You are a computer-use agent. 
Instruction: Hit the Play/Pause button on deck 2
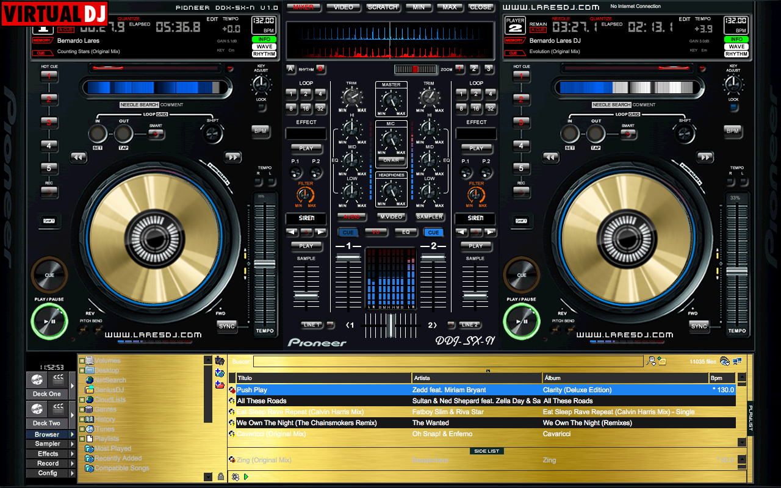[x=521, y=321]
